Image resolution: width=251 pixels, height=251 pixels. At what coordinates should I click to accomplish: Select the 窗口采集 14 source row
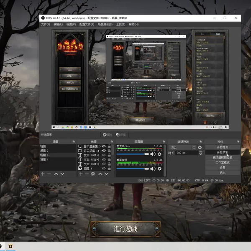[x=95, y=151]
